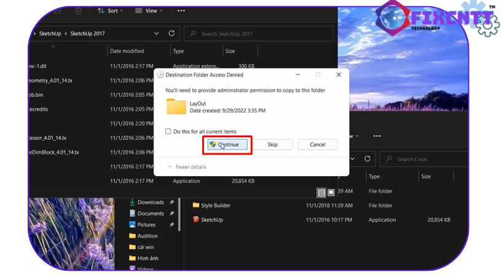This screenshot has width=504, height=277.
Task: Switch to details view layout icon
Action: [320, 193]
